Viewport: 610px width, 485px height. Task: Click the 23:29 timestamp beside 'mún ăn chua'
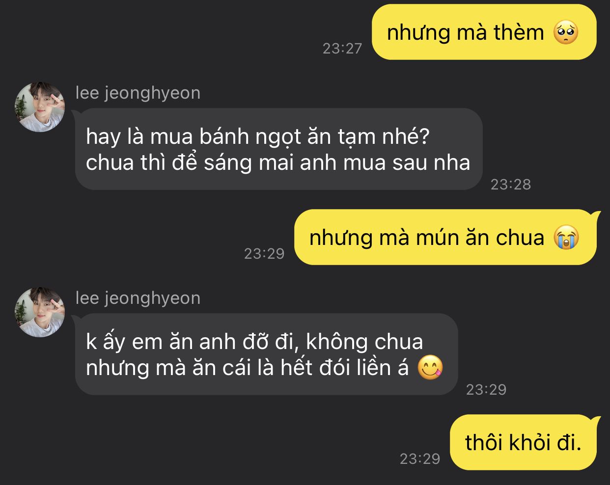tap(264, 253)
